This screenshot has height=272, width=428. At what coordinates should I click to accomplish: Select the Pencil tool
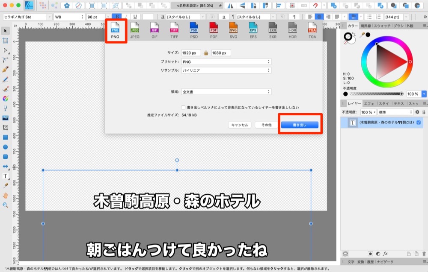(6, 79)
